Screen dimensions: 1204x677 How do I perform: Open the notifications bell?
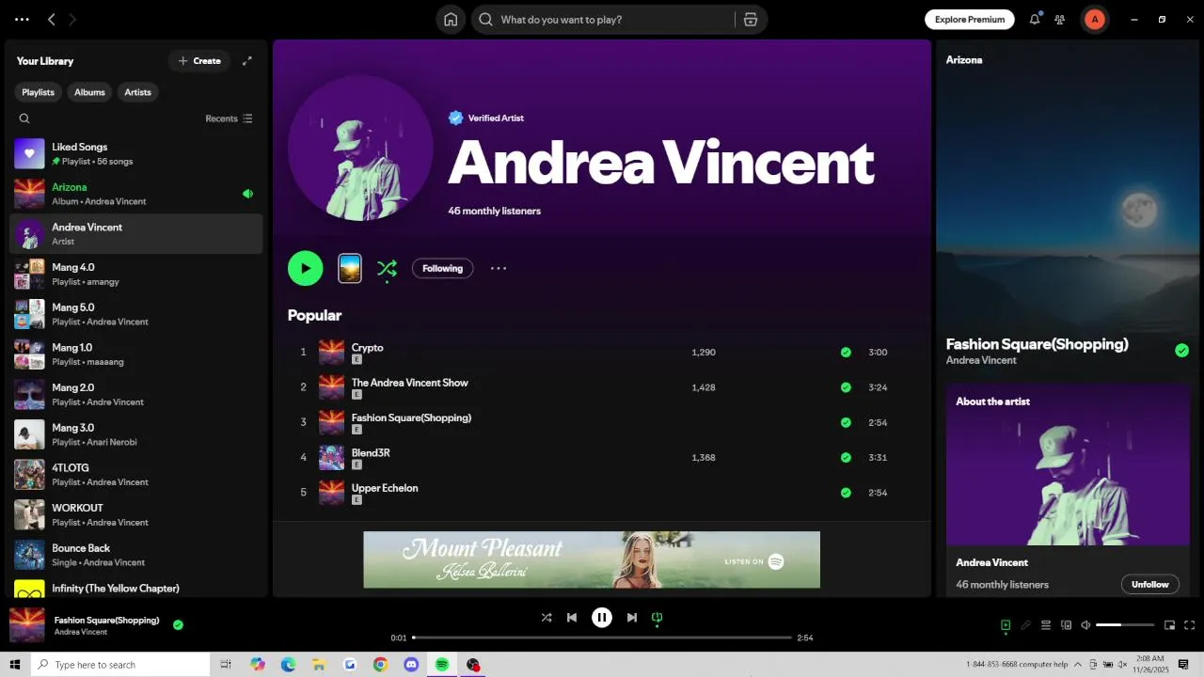[x=1035, y=20]
